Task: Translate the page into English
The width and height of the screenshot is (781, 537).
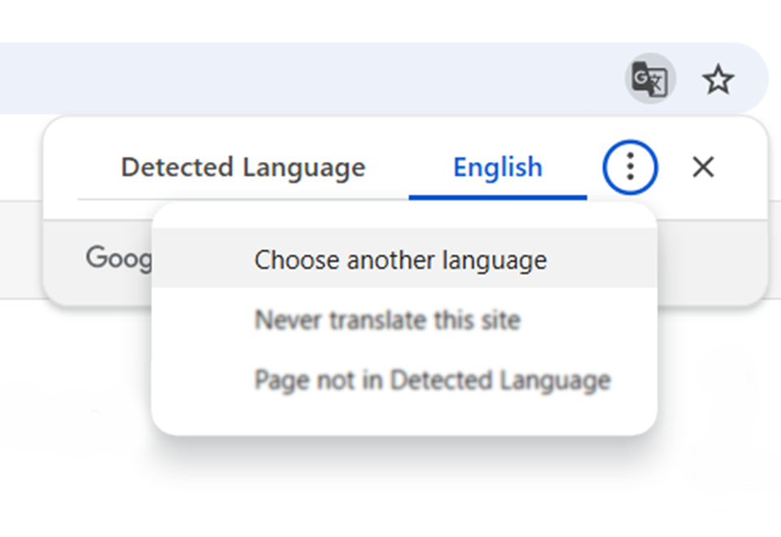Action: pos(497,168)
